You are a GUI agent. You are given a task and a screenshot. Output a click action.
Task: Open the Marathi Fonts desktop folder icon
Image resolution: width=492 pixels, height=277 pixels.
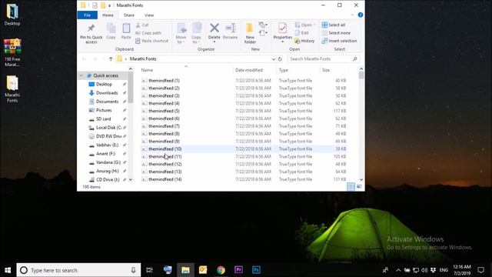click(x=12, y=89)
